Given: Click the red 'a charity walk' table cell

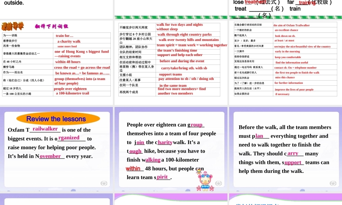Looking at the screenshot, I should point(69,41).
